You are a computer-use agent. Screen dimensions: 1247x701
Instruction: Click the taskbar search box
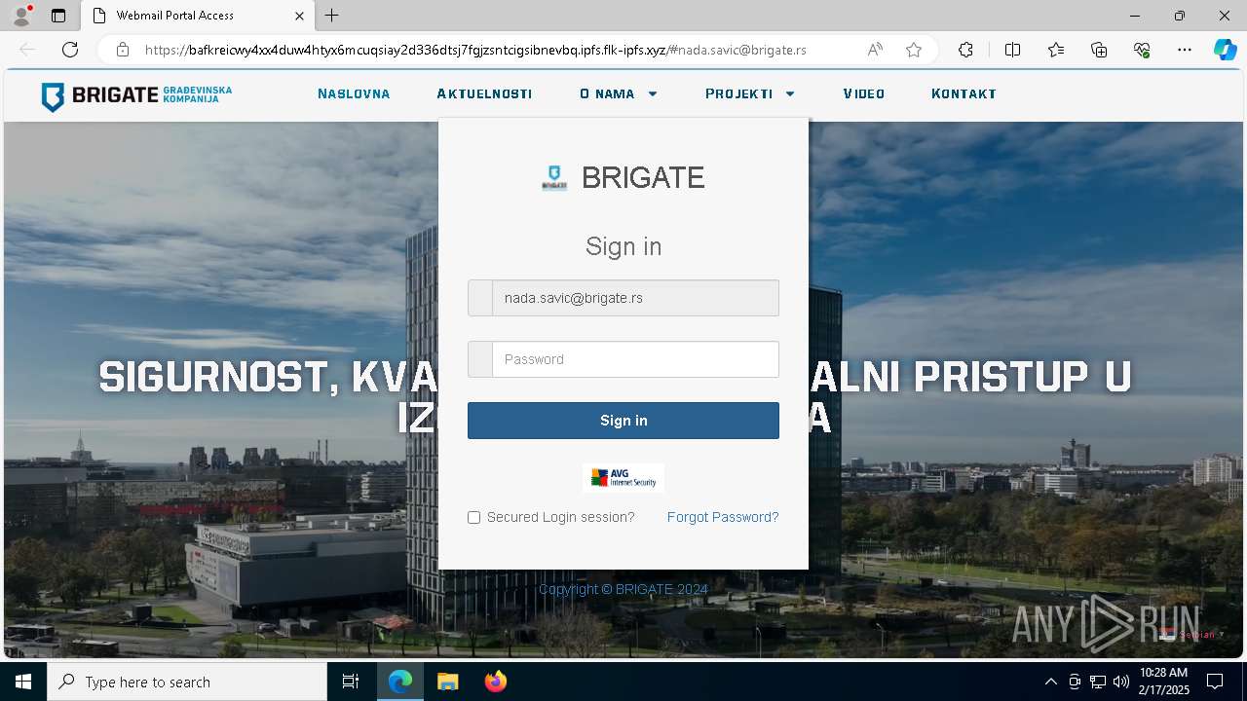187,682
